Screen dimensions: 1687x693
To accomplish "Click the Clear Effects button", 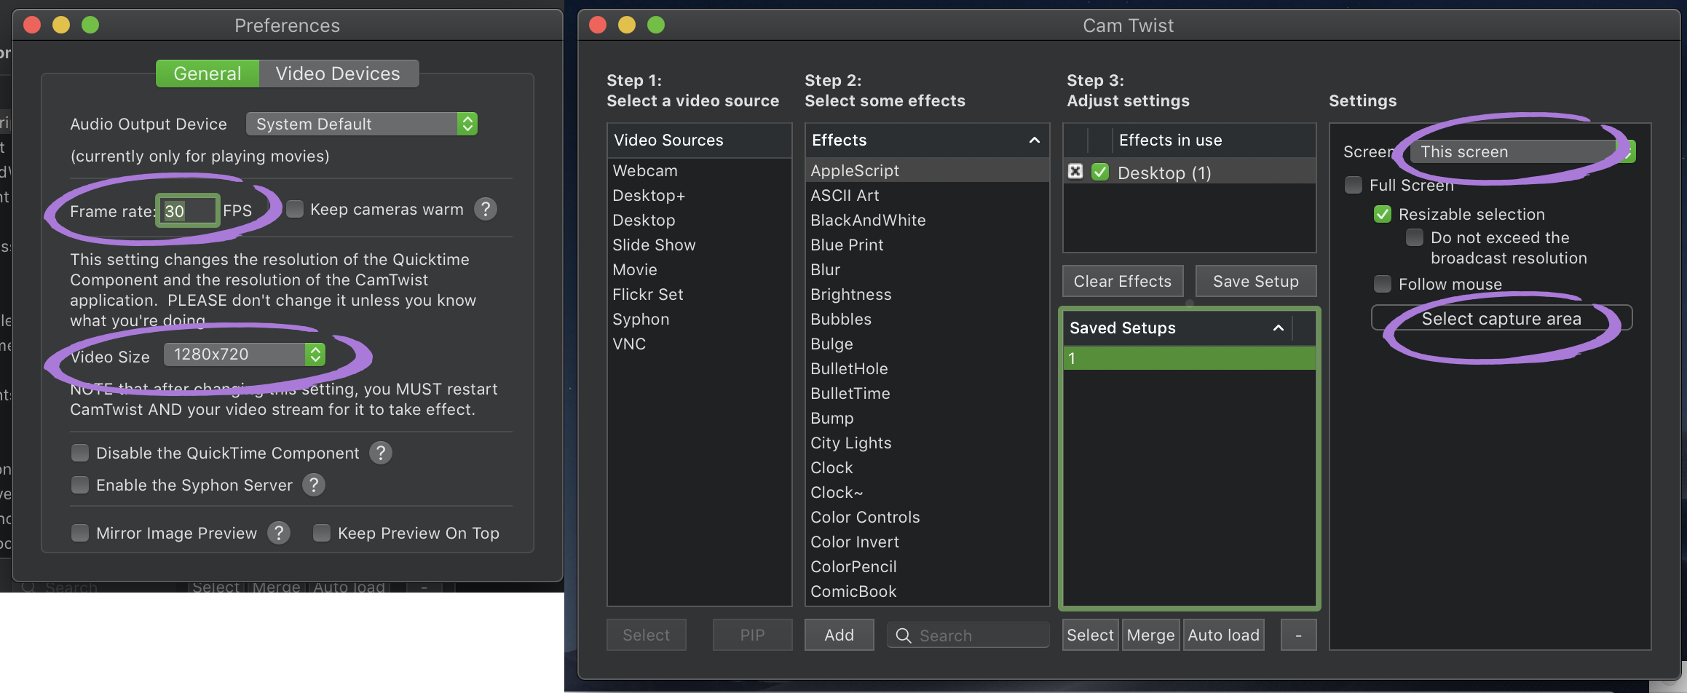I will coord(1123,282).
